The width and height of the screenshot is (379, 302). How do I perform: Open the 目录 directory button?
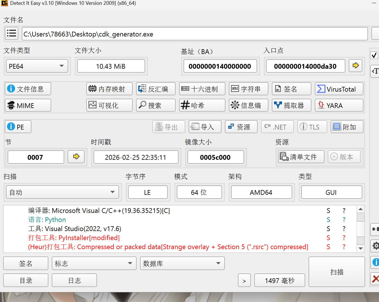coord(26,280)
